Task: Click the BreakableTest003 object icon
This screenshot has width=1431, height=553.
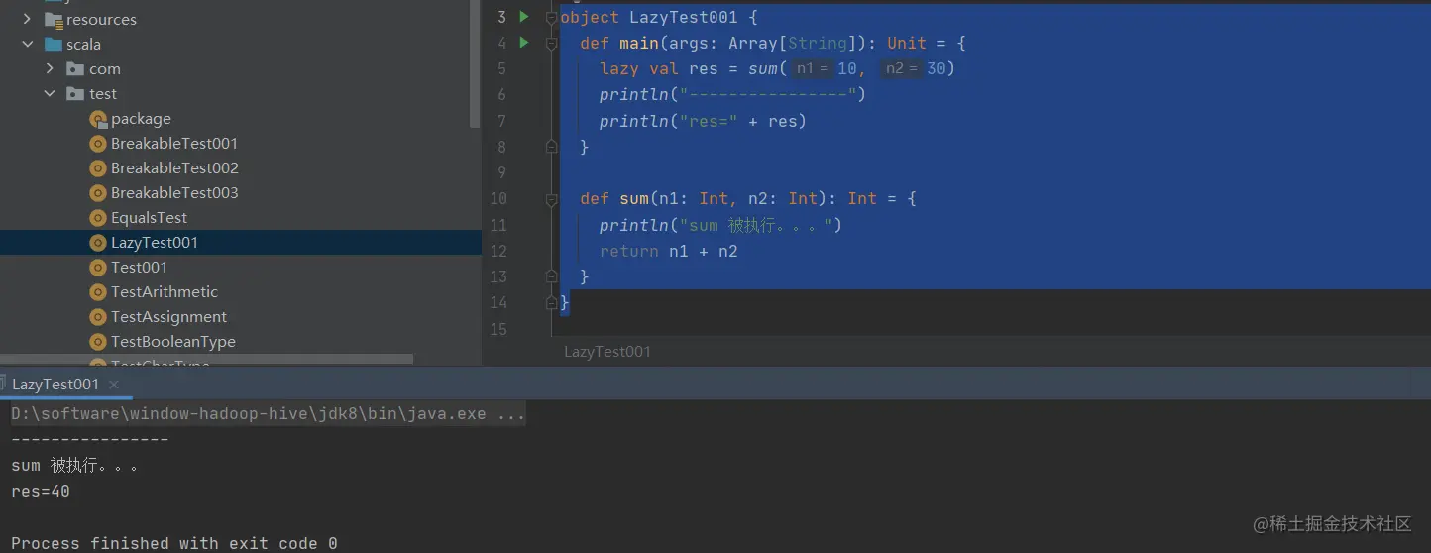Action: tap(97, 193)
